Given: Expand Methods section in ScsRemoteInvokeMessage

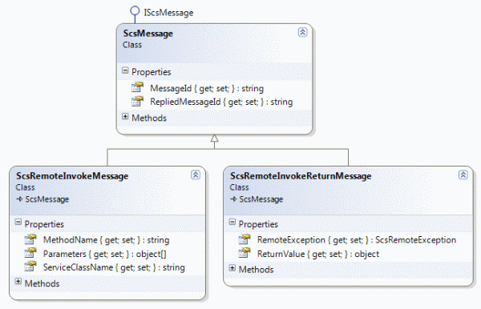Looking at the screenshot, I should coord(18,282).
